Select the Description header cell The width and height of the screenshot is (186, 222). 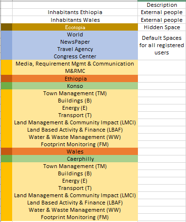point(162,5)
